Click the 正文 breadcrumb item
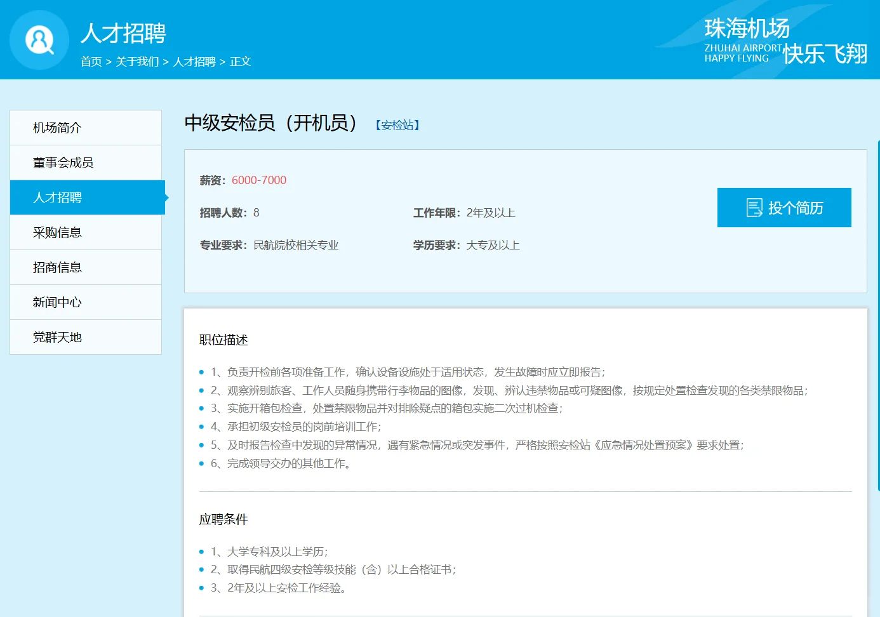 pos(241,62)
